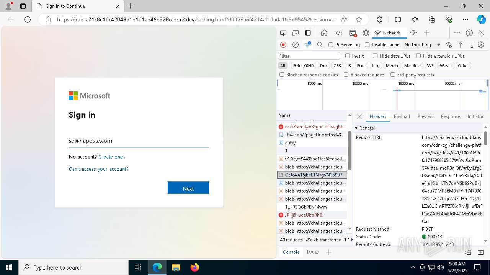
Task: Open Firefox from the taskbar
Action: [194, 267]
